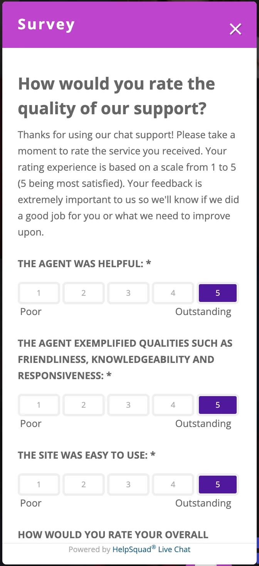This screenshot has width=259, height=566.
Task: Choose 2 for site was easy to use
Action: [83, 485]
